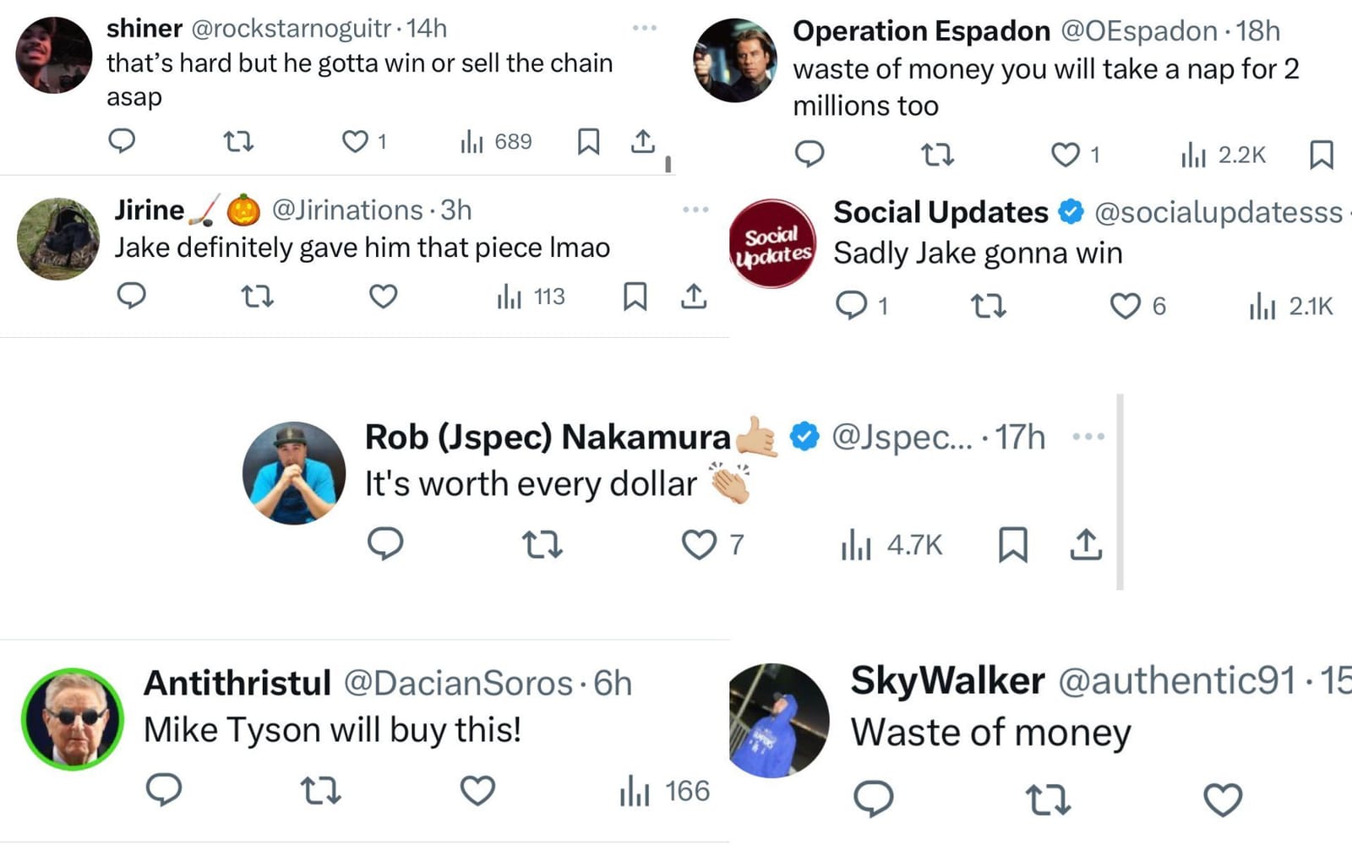Open the reply icon on shiner's tweet
Image resolution: width=1352 pixels, height=845 pixels.
pos(121,142)
